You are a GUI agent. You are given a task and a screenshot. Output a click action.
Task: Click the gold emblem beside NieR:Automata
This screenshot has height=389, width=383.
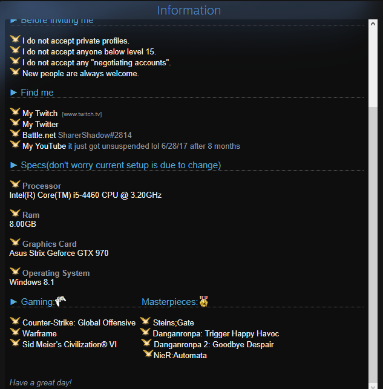pos(148,354)
